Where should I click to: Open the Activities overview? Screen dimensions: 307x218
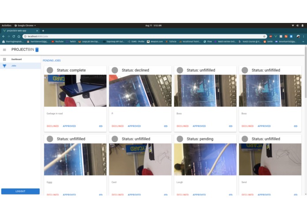tap(7, 26)
